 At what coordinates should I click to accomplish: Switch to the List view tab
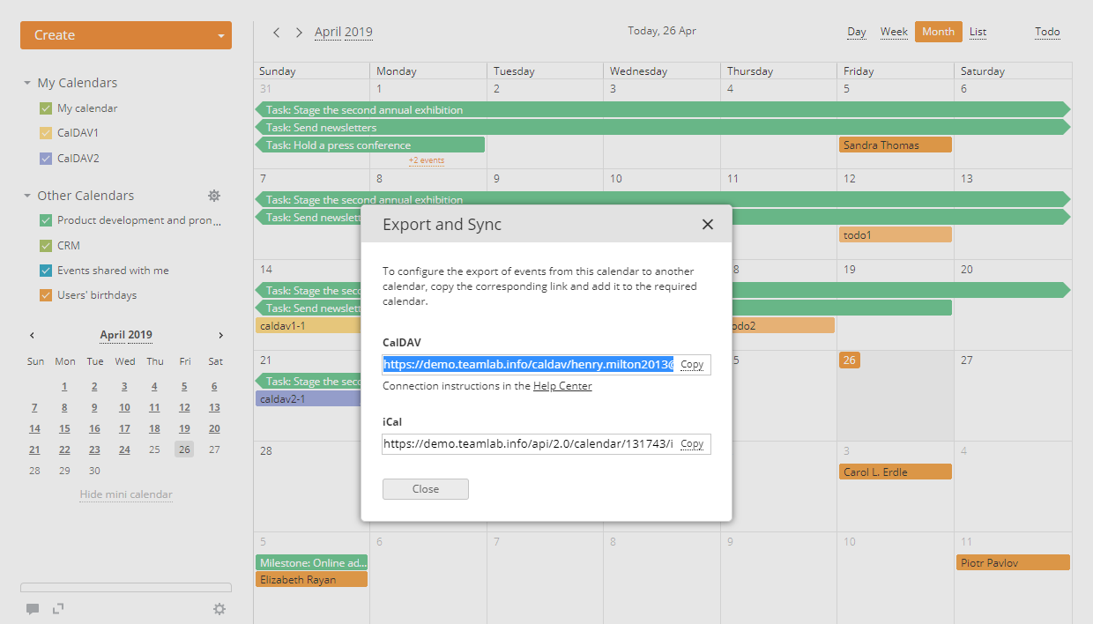(x=977, y=31)
